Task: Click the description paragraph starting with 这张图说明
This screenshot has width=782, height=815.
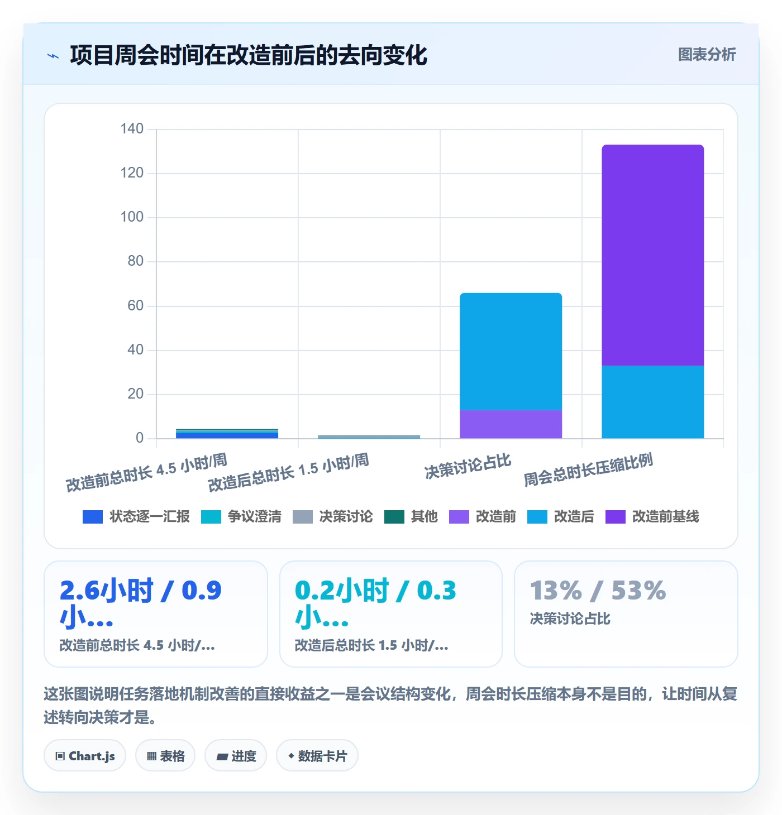Action: (x=391, y=706)
